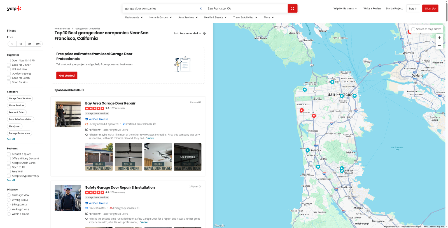This screenshot has width=448, height=228.
Task: Clear the search query with X icon
Action: pyautogui.click(x=201, y=8)
